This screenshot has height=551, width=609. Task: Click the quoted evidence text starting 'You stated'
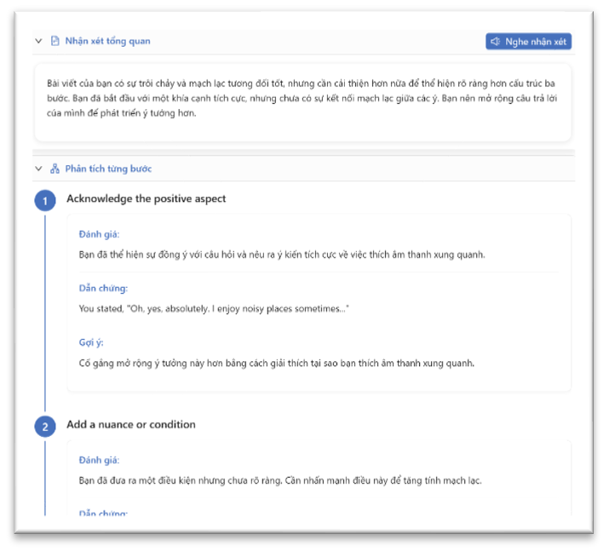point(213,308)
